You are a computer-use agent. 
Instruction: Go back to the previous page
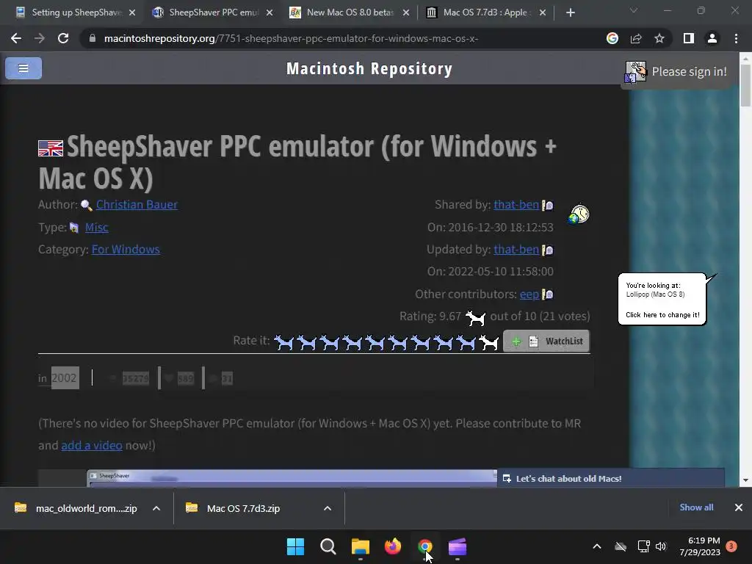(16, 38)
